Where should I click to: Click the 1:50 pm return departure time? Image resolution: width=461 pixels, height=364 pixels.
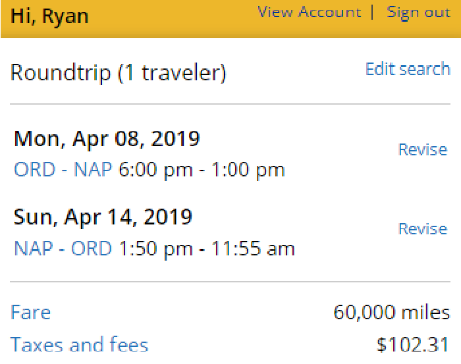click(155, 249)
